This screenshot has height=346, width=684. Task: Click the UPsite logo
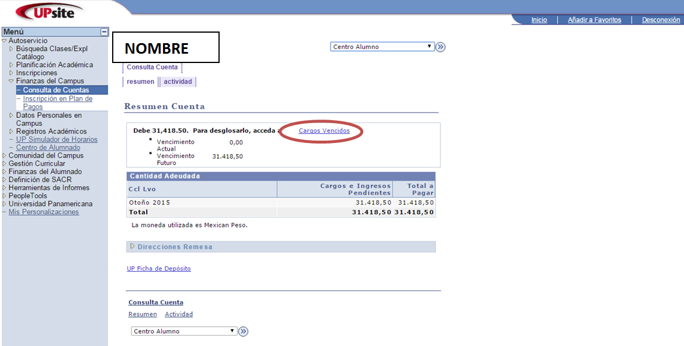click(x=48, y=11)
